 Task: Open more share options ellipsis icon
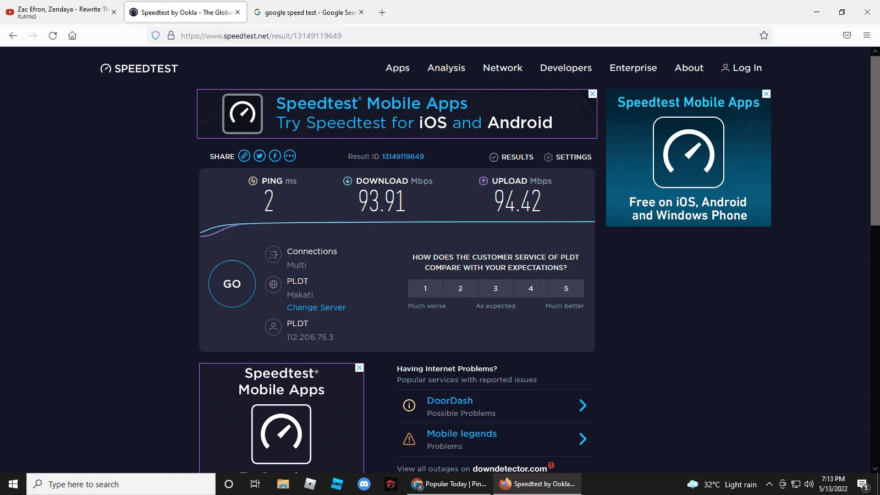click(290, 156)
